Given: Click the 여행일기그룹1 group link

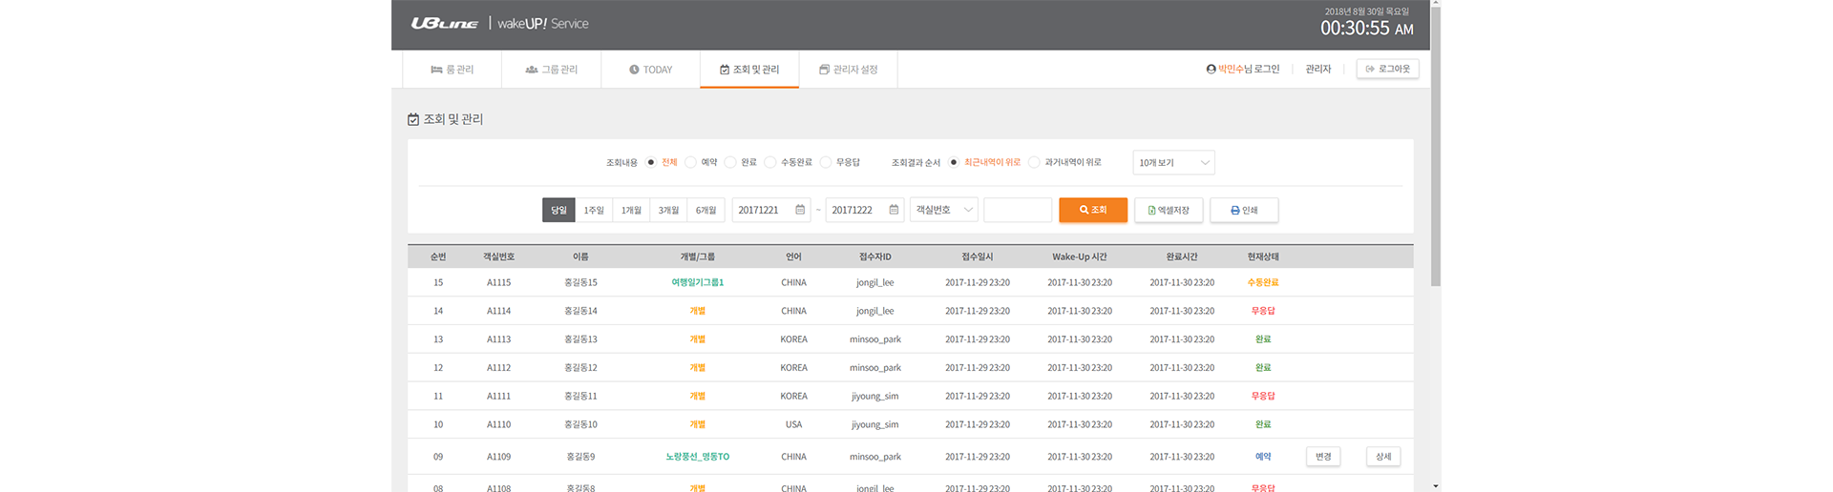Looking at the screenshot, I should coord(698,282).
